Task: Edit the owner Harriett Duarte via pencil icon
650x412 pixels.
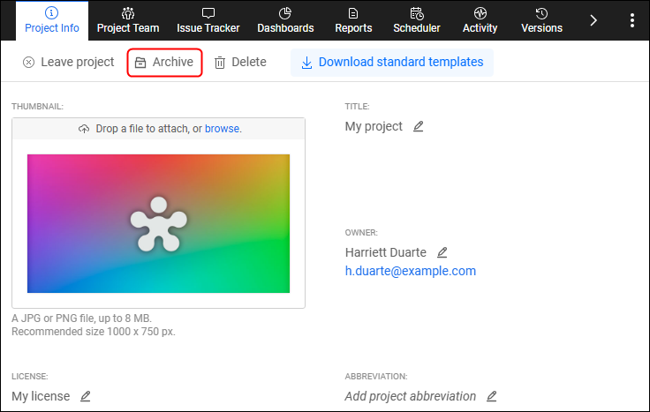Action: point(442,252)
